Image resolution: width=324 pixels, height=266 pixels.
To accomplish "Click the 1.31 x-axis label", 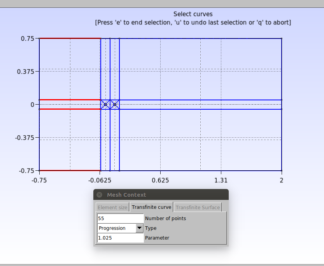I will click(221, 180).
